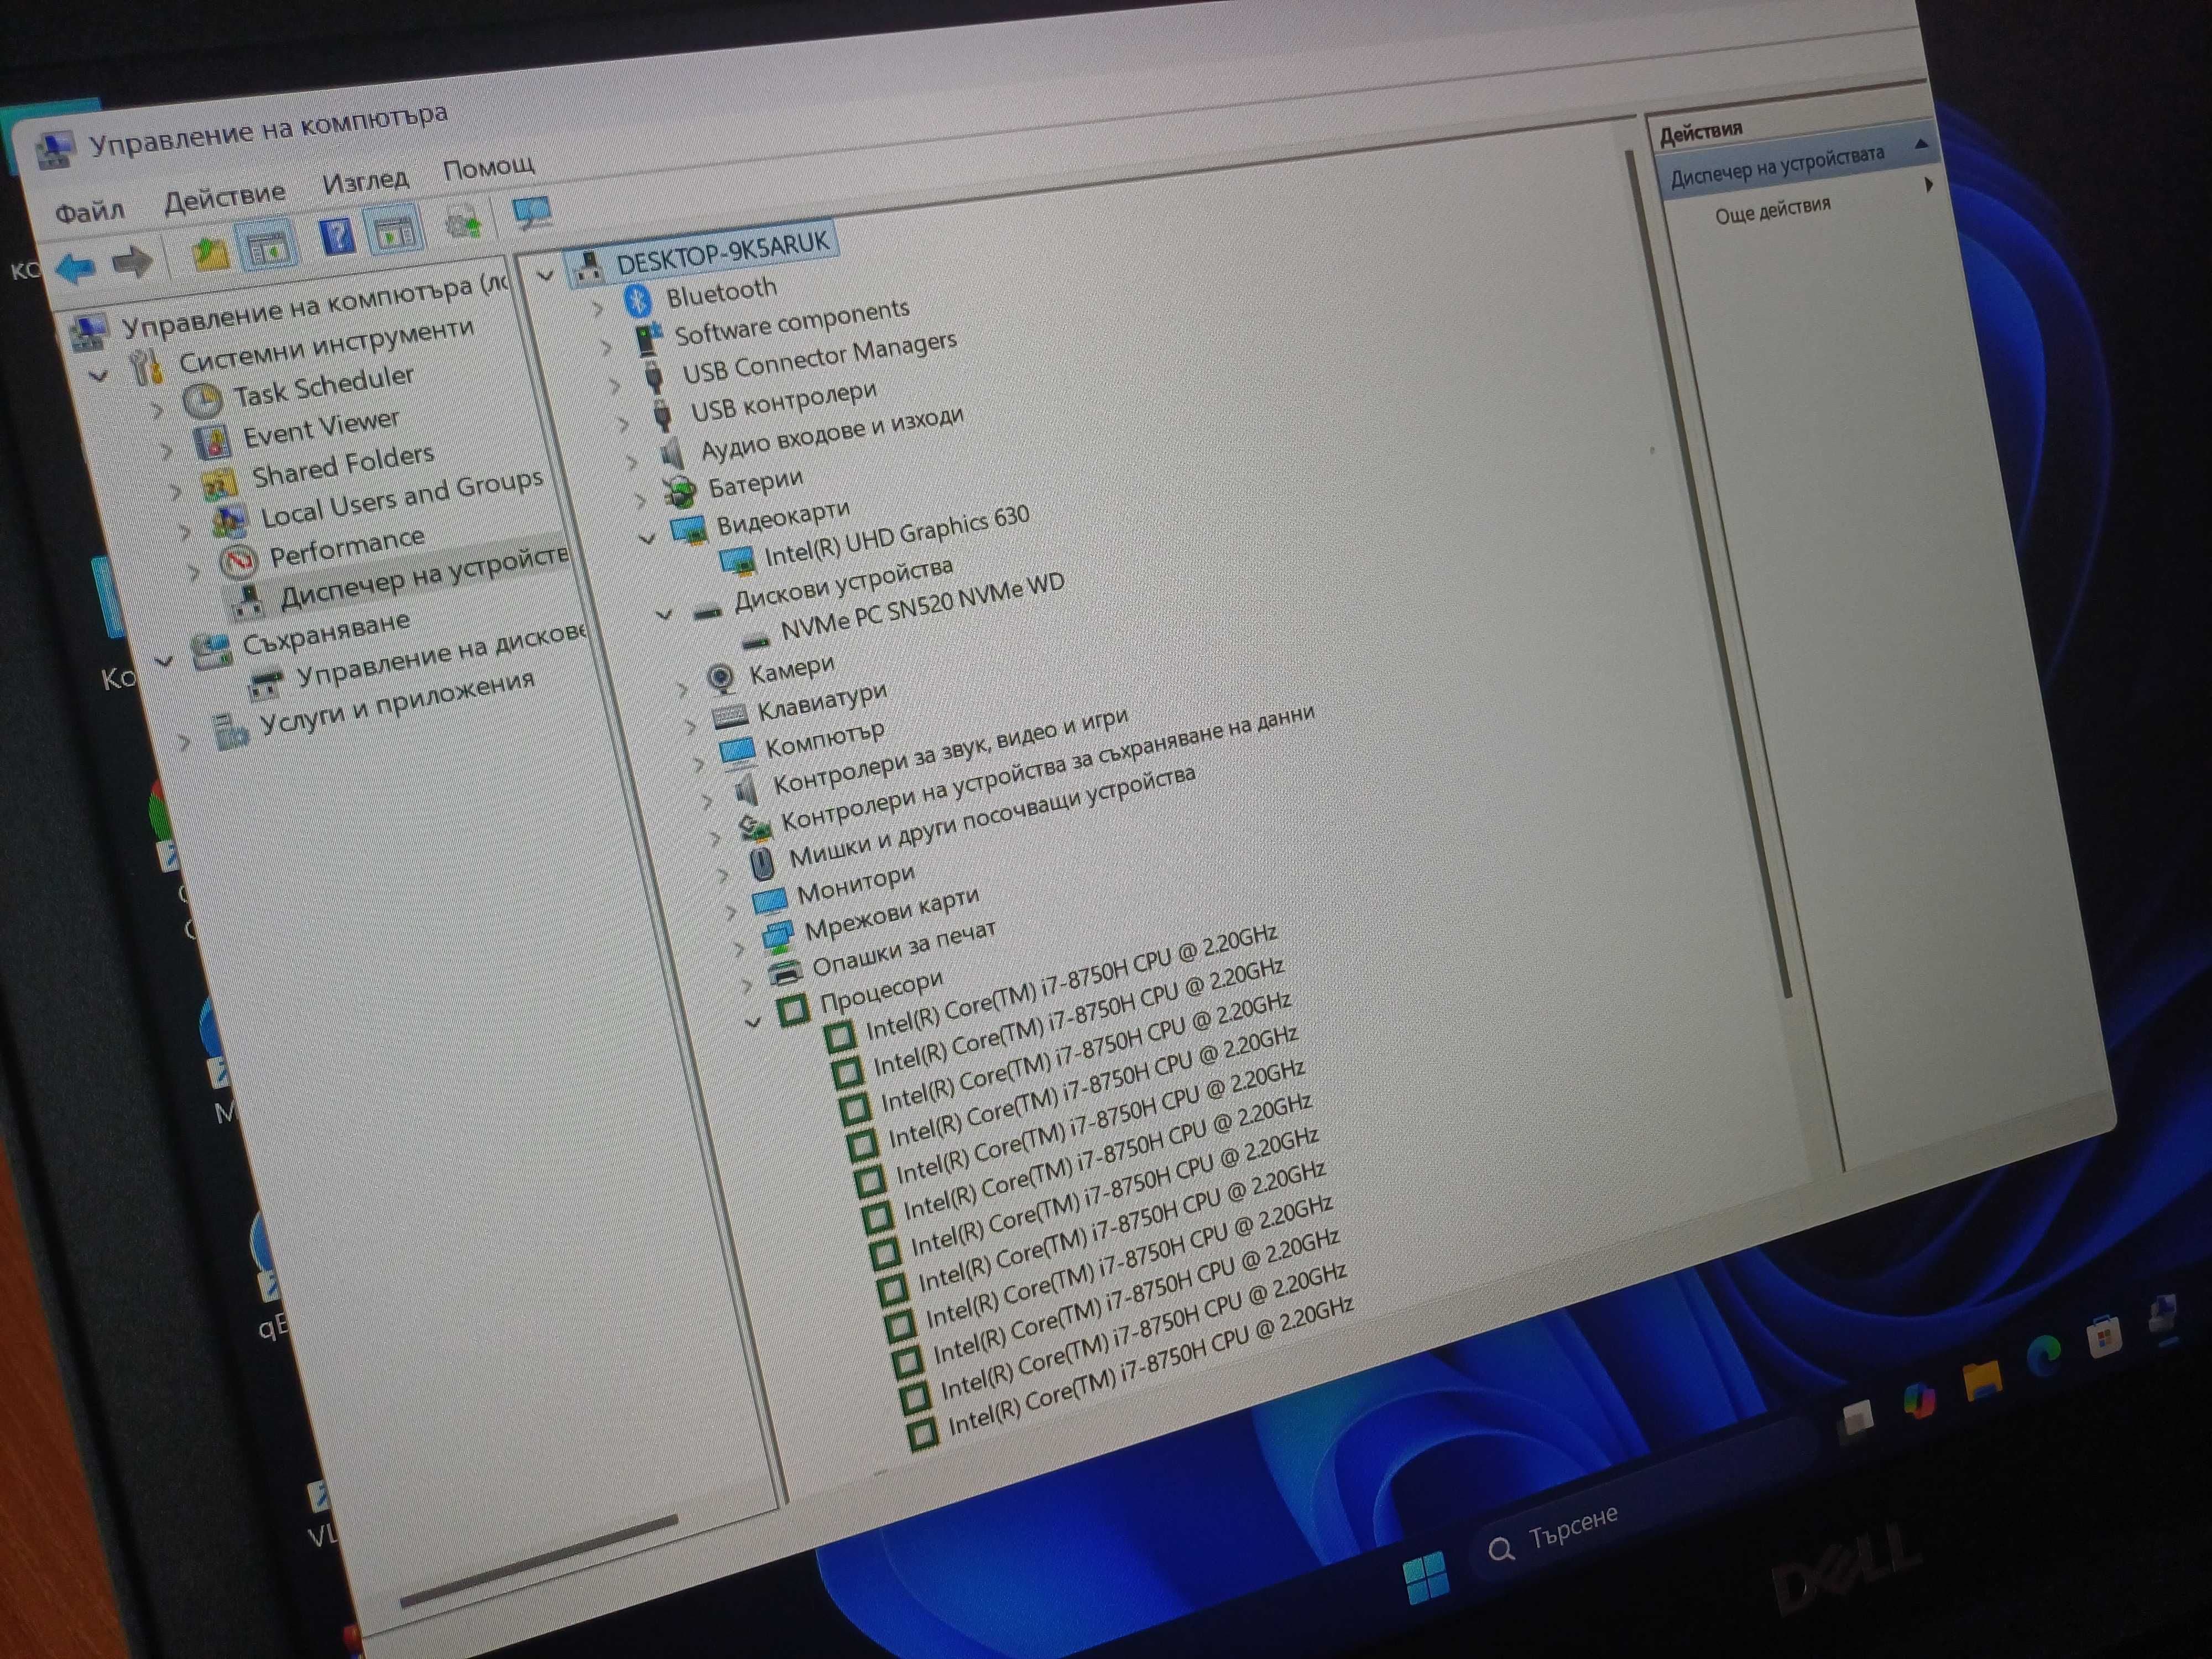Open the Действие menu
2212x1659 pixels.
pyautogui.click(x=225, y=197)
